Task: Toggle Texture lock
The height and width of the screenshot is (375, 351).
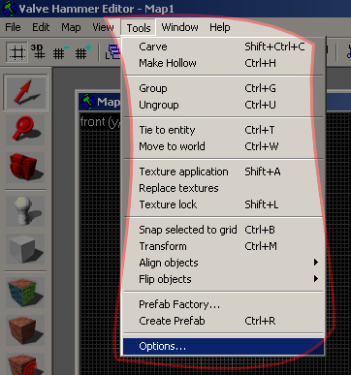Action: 223,204
